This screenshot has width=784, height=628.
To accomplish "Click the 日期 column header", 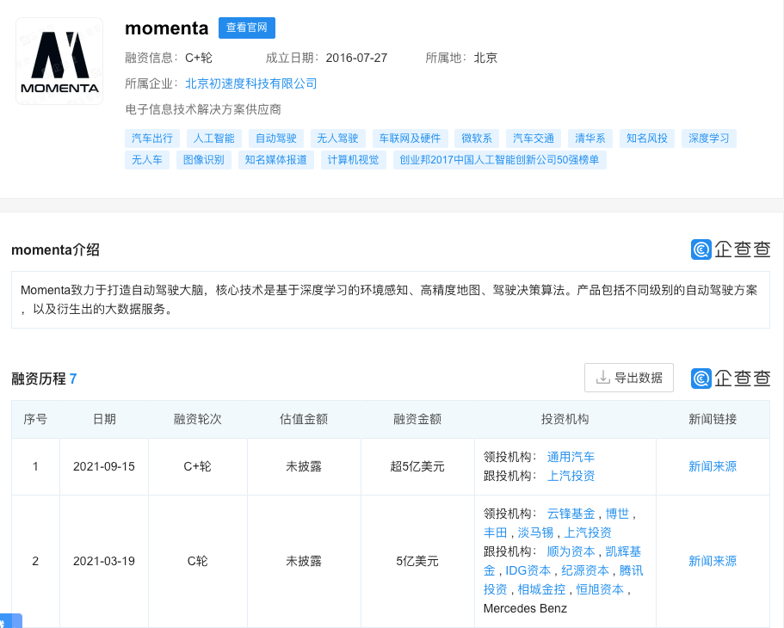I will coord(104,419).
